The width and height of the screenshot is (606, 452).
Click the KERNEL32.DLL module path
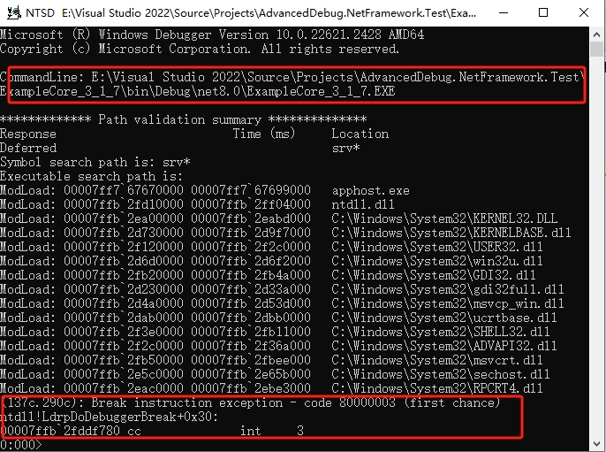point(444,219)
